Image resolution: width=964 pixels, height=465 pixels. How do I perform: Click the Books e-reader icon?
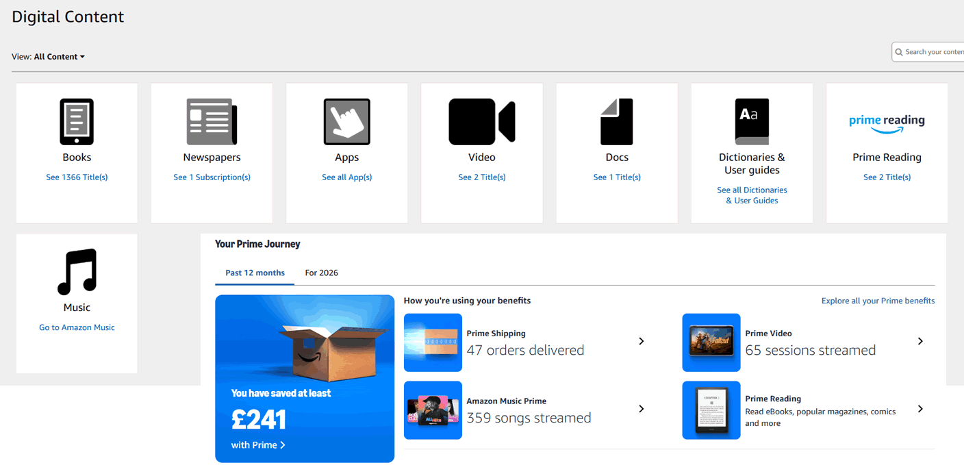tap(77, 122)
